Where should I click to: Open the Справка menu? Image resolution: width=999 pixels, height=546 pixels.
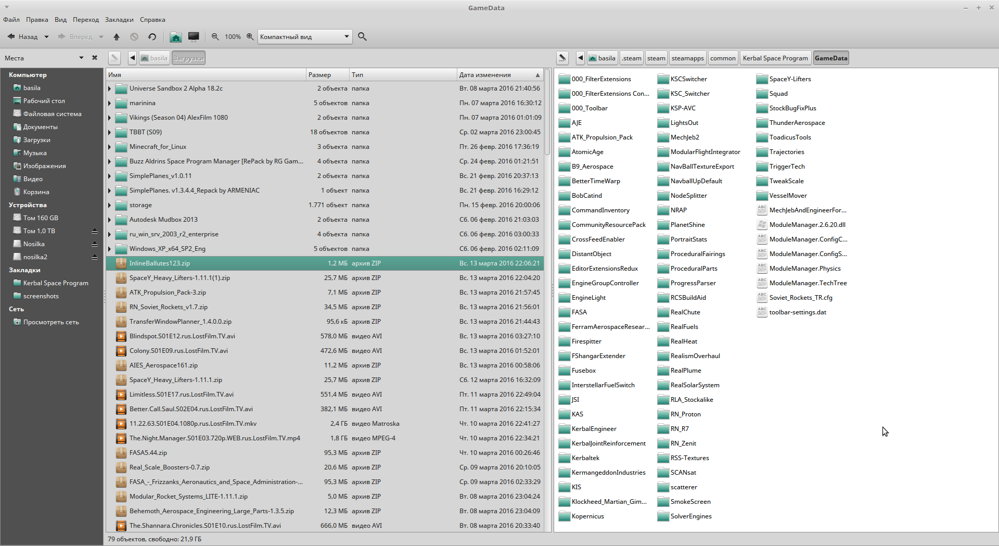click(x=152, y=20)
